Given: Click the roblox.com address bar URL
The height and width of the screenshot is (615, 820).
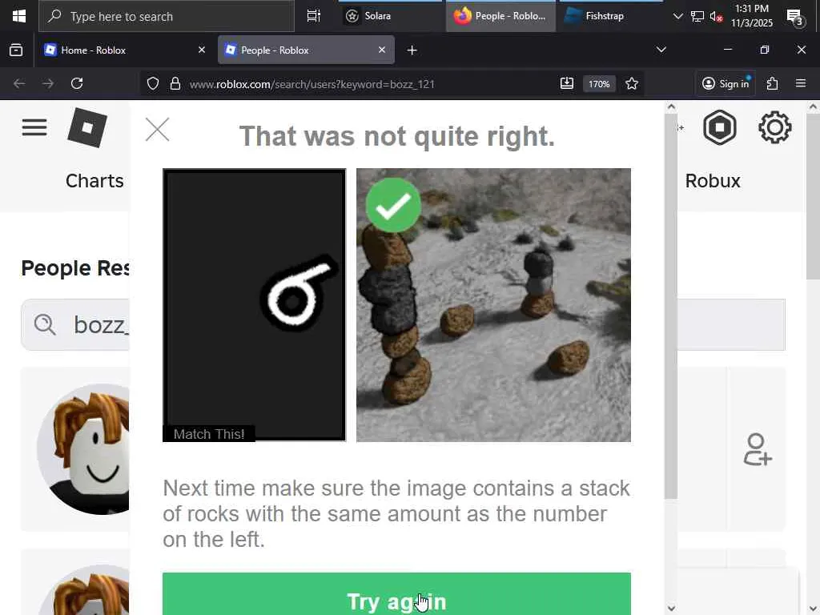Looking at the screenshot, I should point(312,84).
